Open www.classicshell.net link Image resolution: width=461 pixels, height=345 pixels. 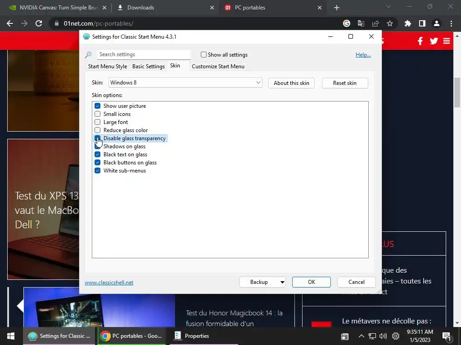click(x=109, y=283)
